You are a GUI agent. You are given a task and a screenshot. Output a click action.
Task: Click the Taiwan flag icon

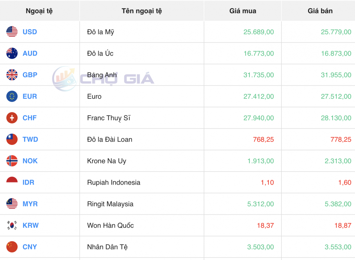point(12,139)
